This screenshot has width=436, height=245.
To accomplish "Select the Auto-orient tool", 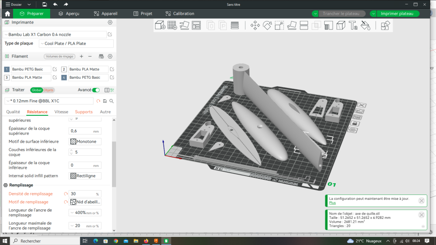I will tap(184, 26).
